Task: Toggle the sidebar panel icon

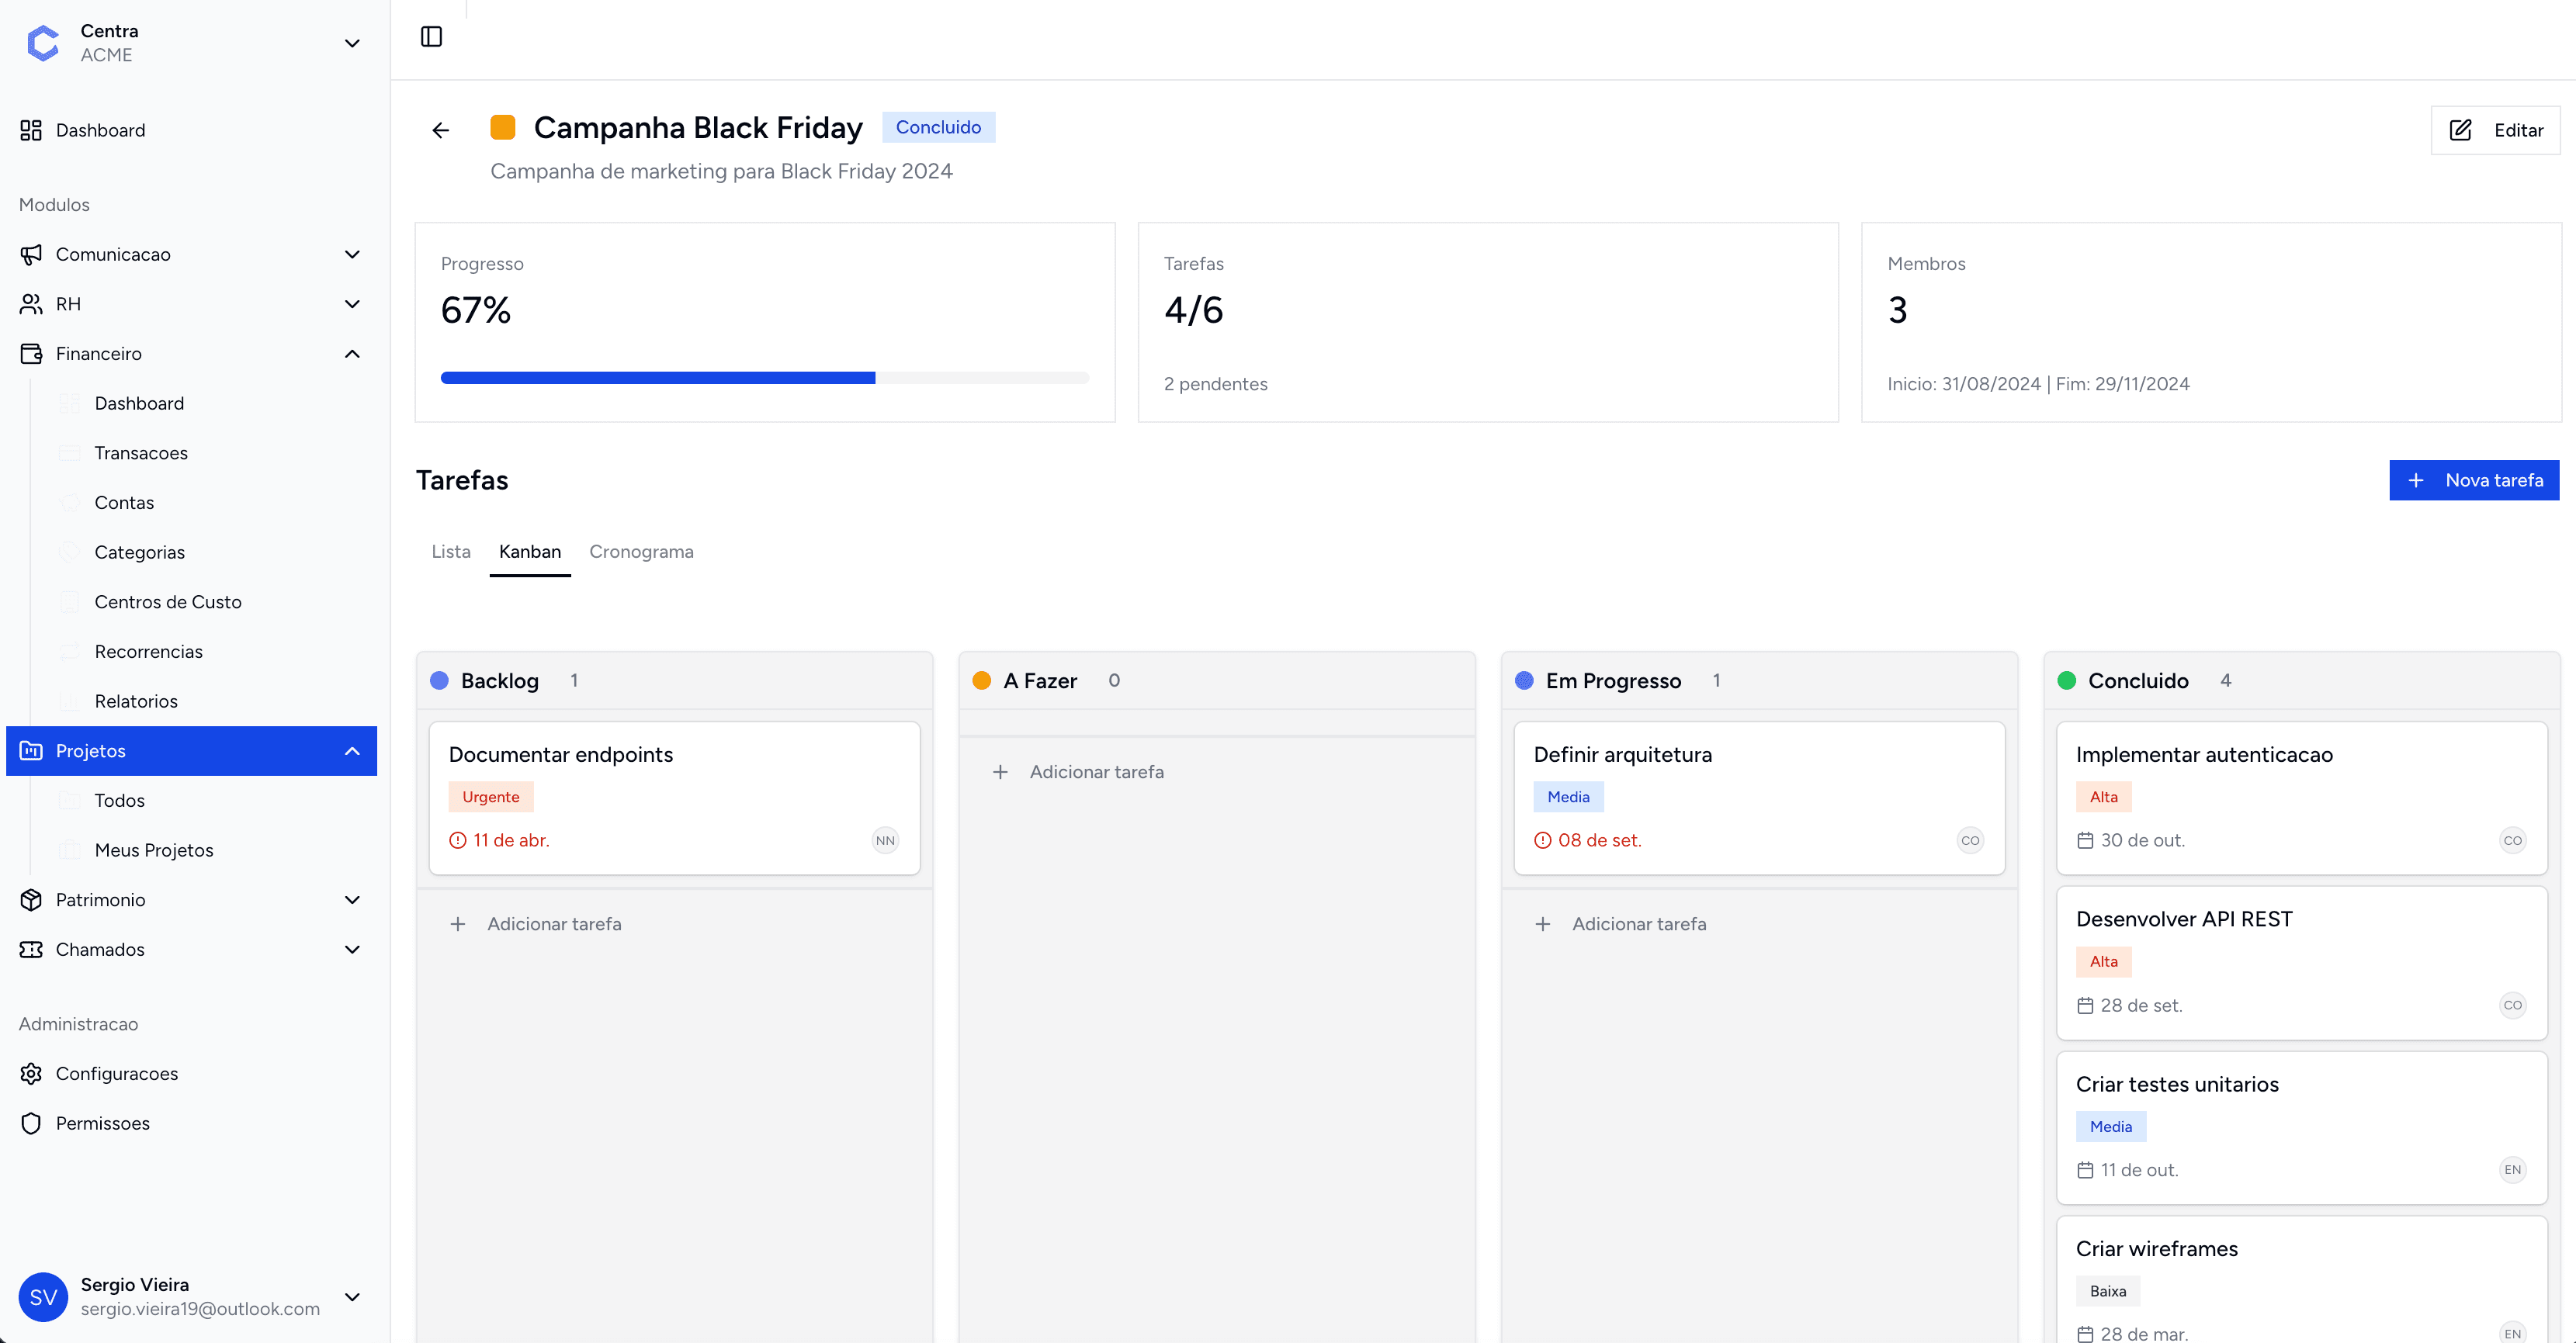Action: click(x=431, y=37)
